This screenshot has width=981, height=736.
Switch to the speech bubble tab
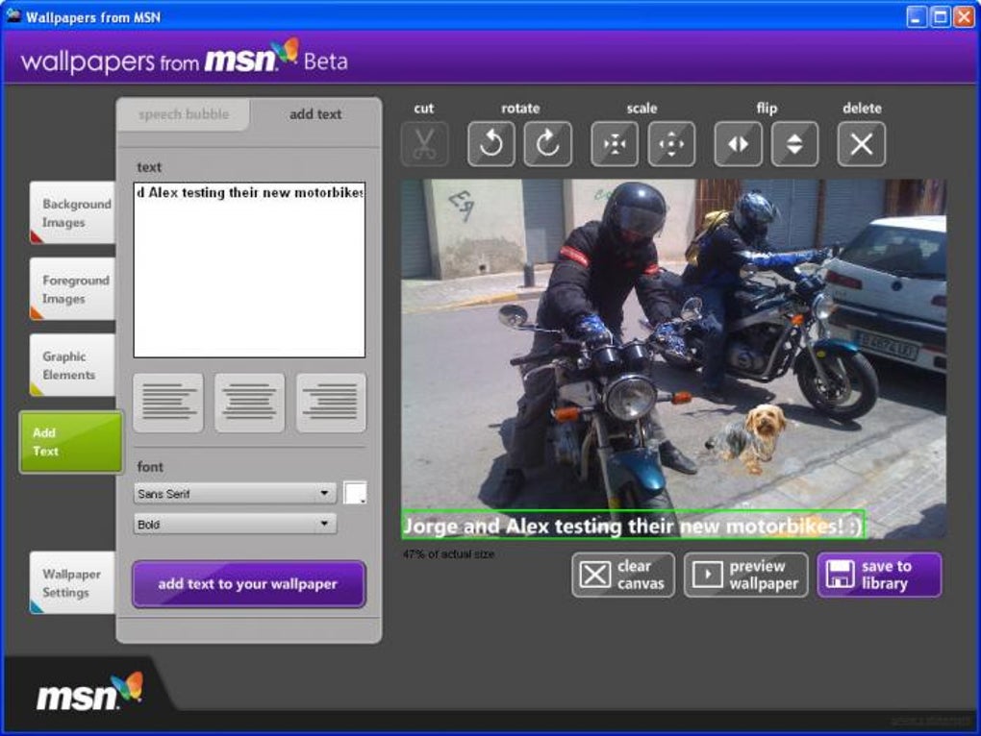tap(184, 114)
